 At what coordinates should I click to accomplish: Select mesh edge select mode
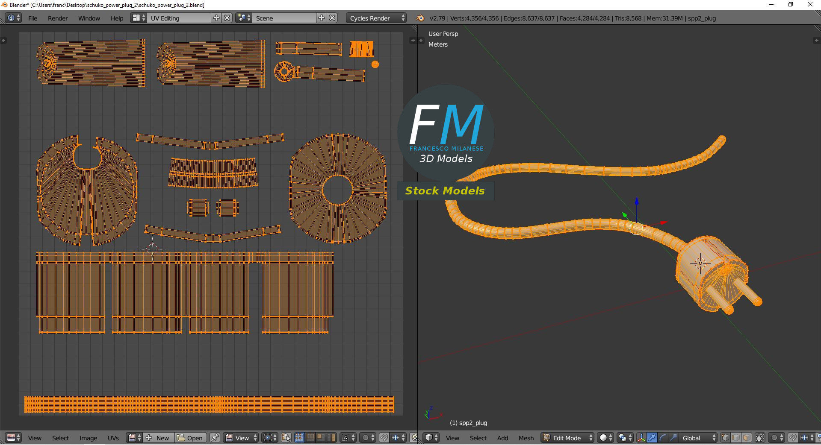coord(736,438)
